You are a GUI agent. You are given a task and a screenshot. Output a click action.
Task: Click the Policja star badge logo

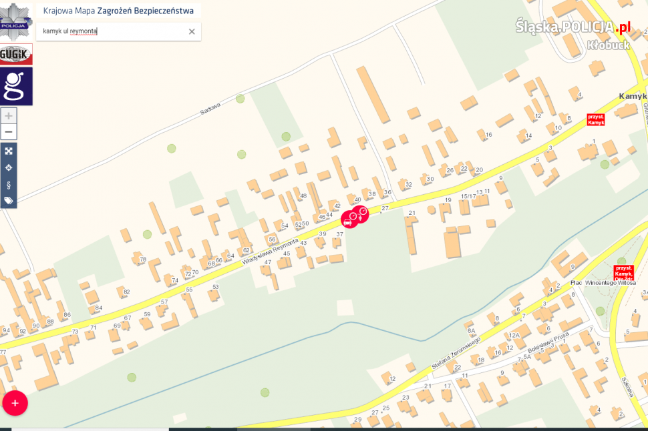pos(16,21)
